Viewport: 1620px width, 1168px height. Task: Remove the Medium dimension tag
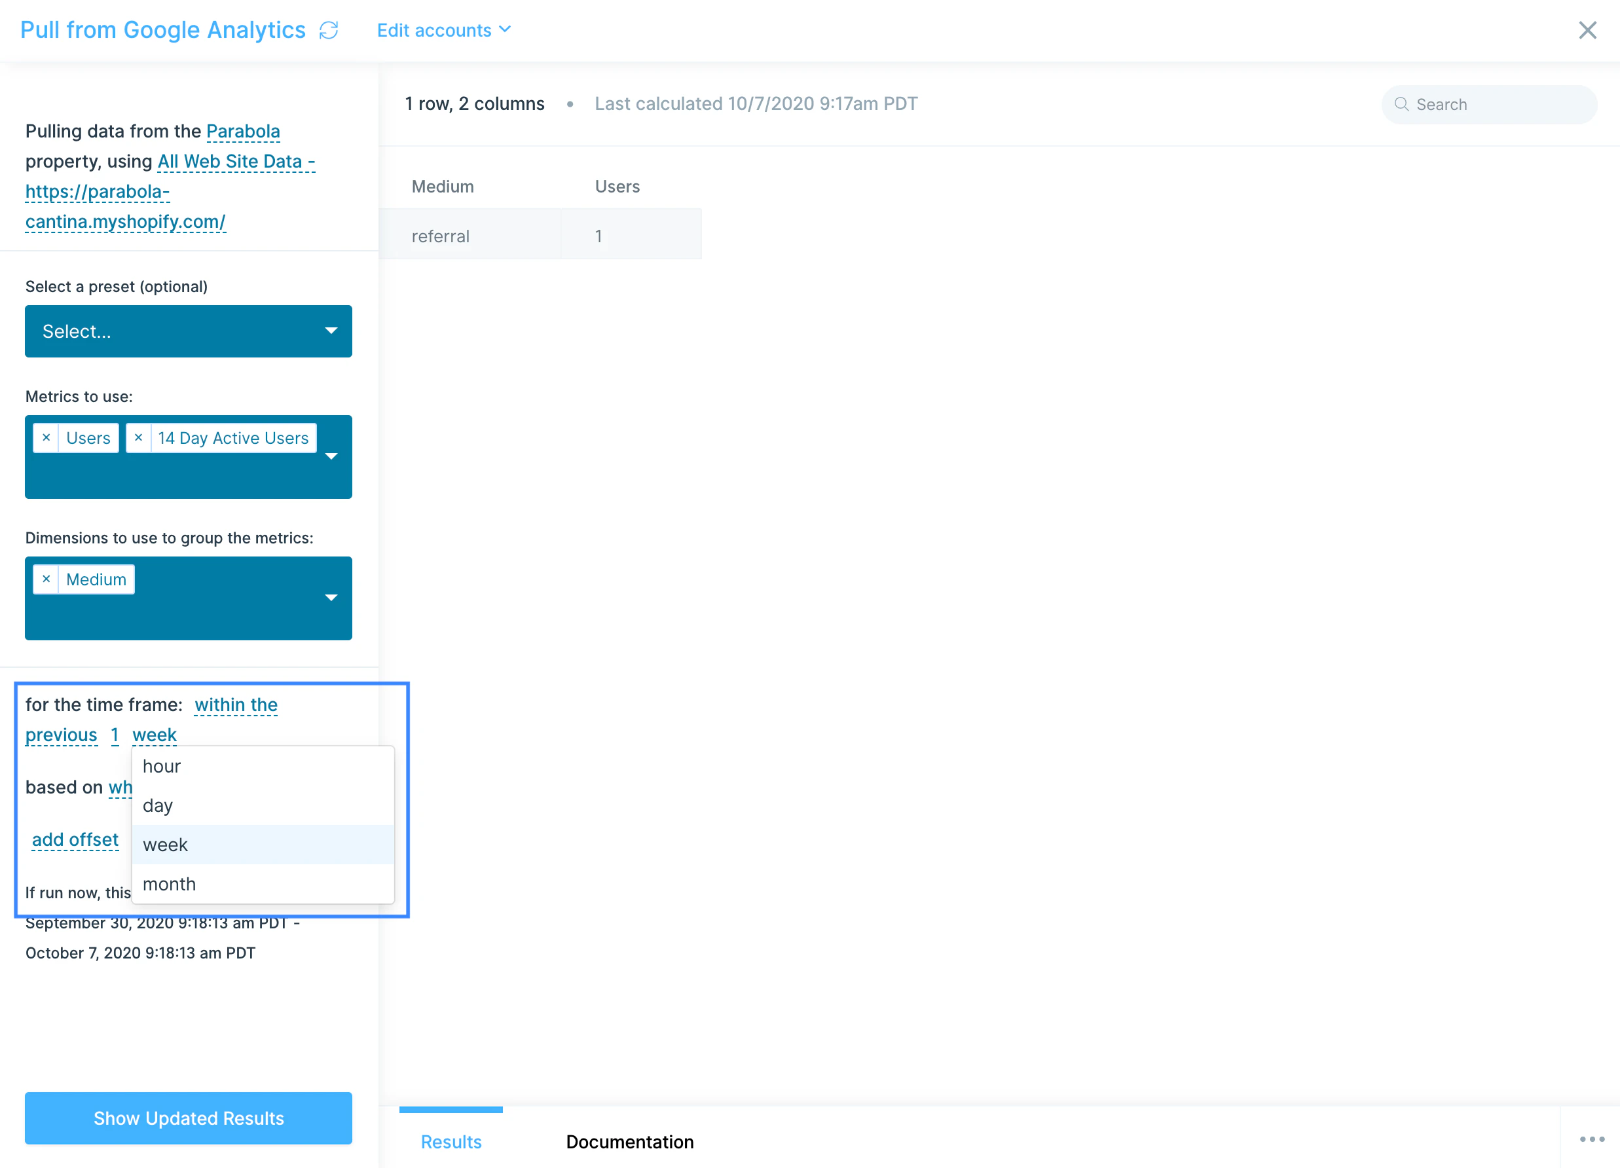pos(46,579)
